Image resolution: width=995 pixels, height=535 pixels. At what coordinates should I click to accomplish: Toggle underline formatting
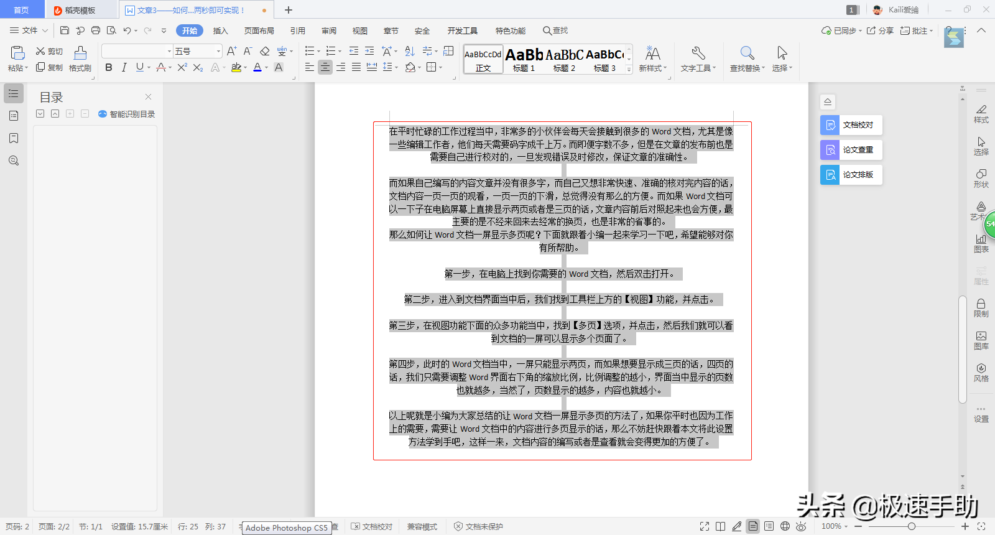pos(139,67)
